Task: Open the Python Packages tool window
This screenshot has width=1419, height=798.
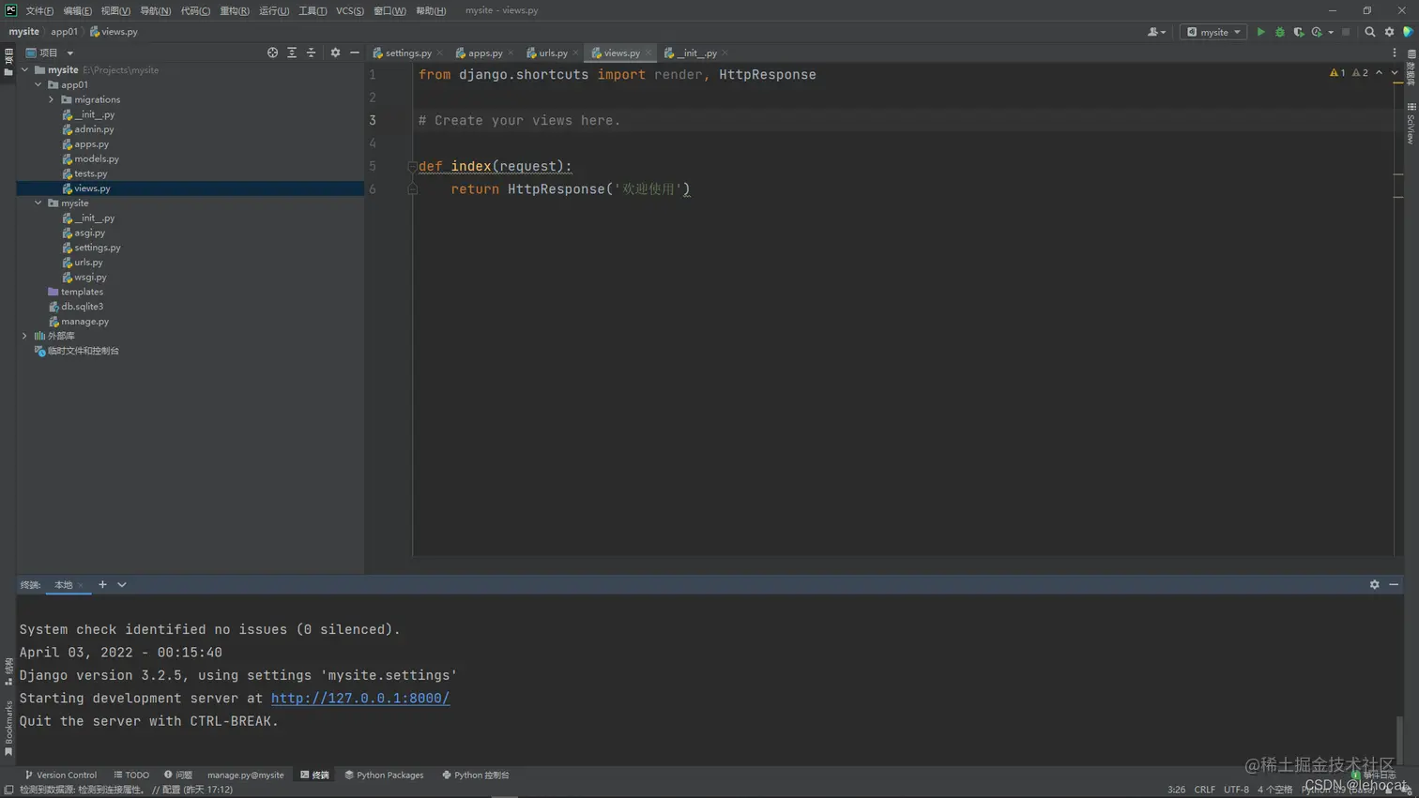Action: (x=384, y=775)
